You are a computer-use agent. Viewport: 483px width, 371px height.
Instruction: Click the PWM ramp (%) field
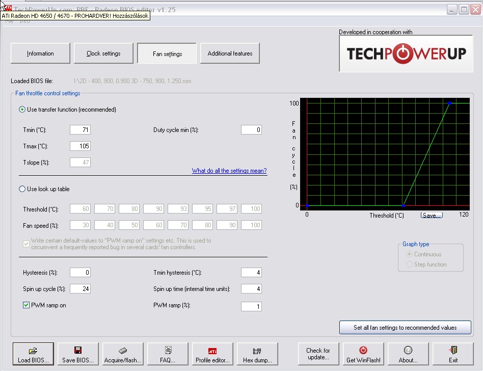pyautogui.click(x=251, y=306)
